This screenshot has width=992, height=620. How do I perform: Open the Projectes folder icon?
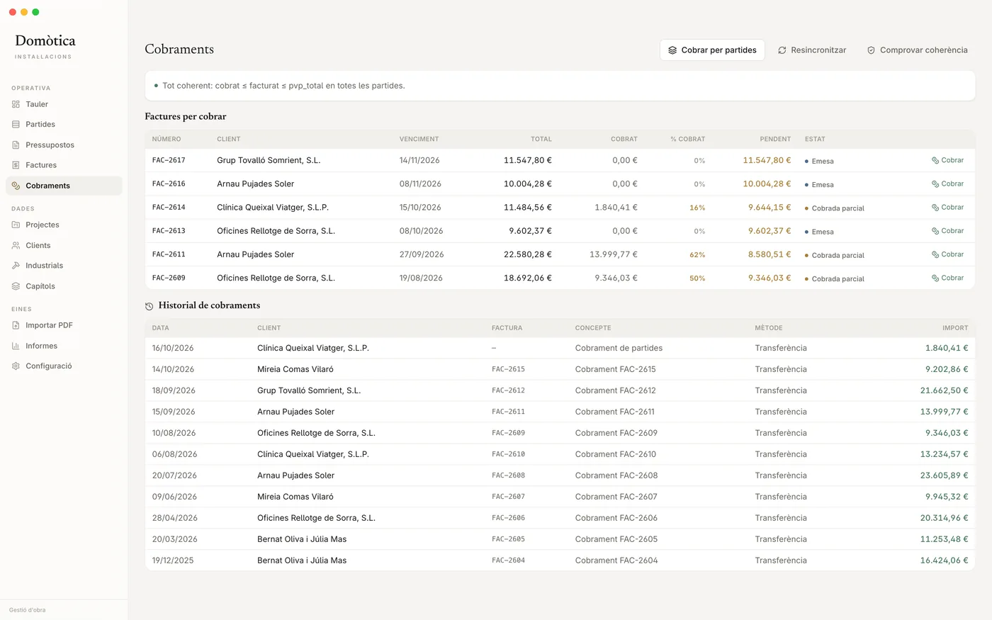point(16,225)
